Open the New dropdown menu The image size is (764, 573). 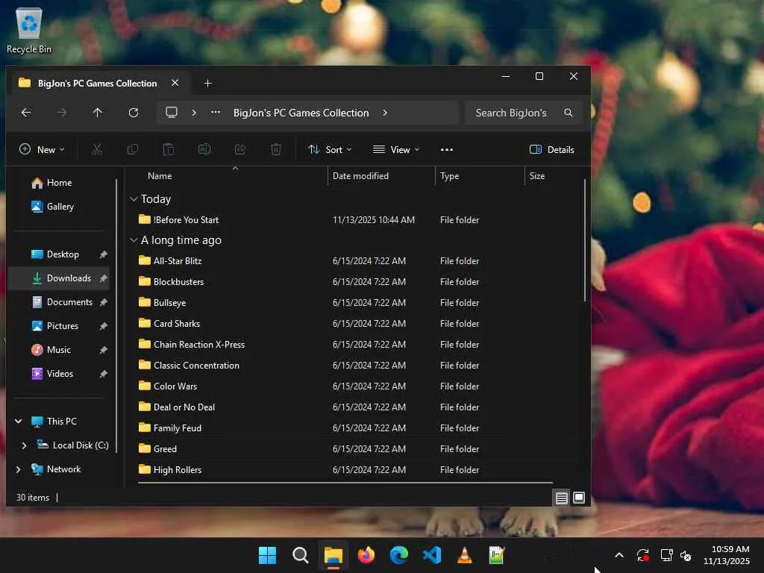coord(42,149)
